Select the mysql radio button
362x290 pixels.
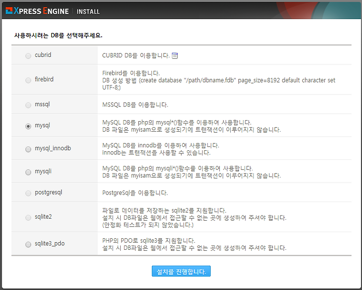tap(28, 126)
